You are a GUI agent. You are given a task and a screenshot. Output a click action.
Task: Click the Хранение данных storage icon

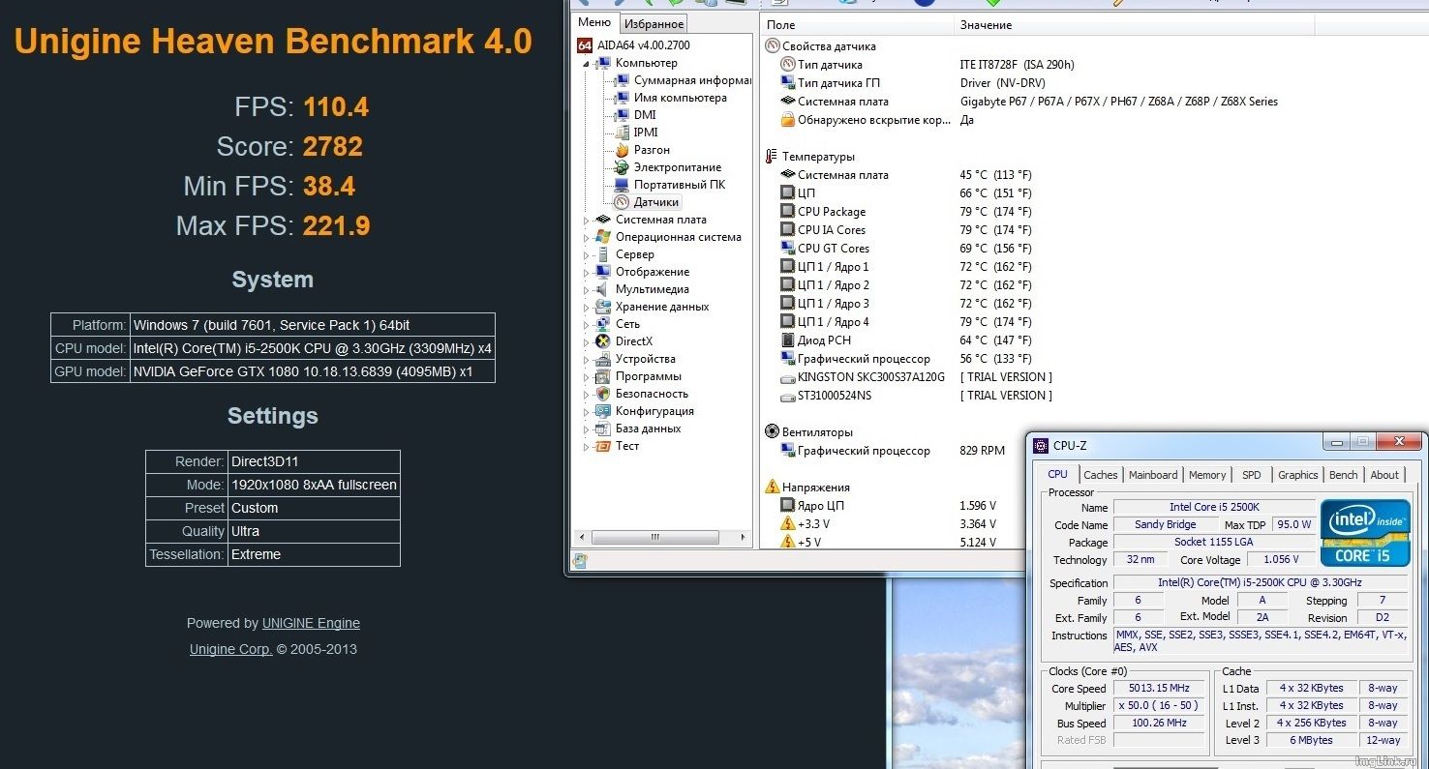604,307
